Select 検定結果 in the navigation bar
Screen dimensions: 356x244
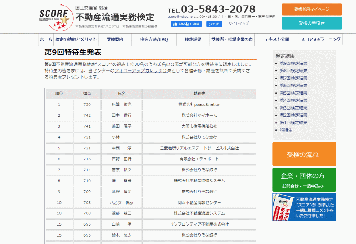coord(193,40)
